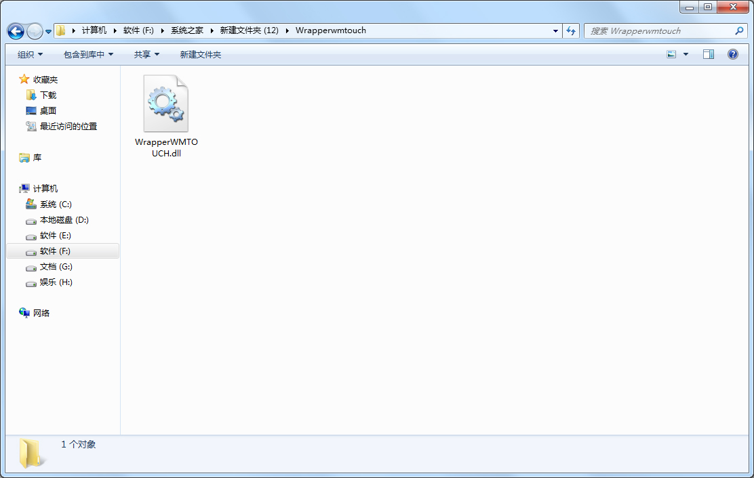Click the 新建文件夹 toolbar button
Screen dimensions: 754x478
tap(201, 54)
